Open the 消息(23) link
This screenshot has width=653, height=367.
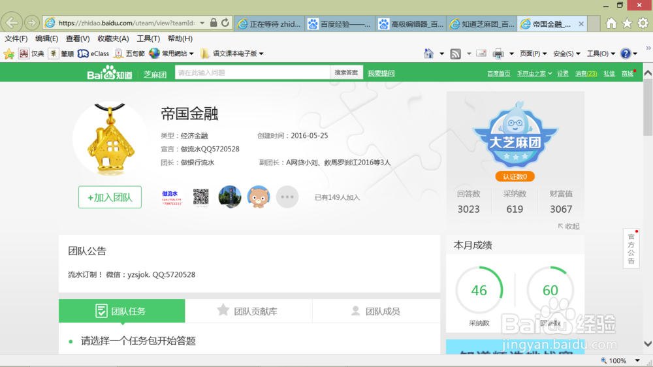pyautogui.click(x=586, y=73)
